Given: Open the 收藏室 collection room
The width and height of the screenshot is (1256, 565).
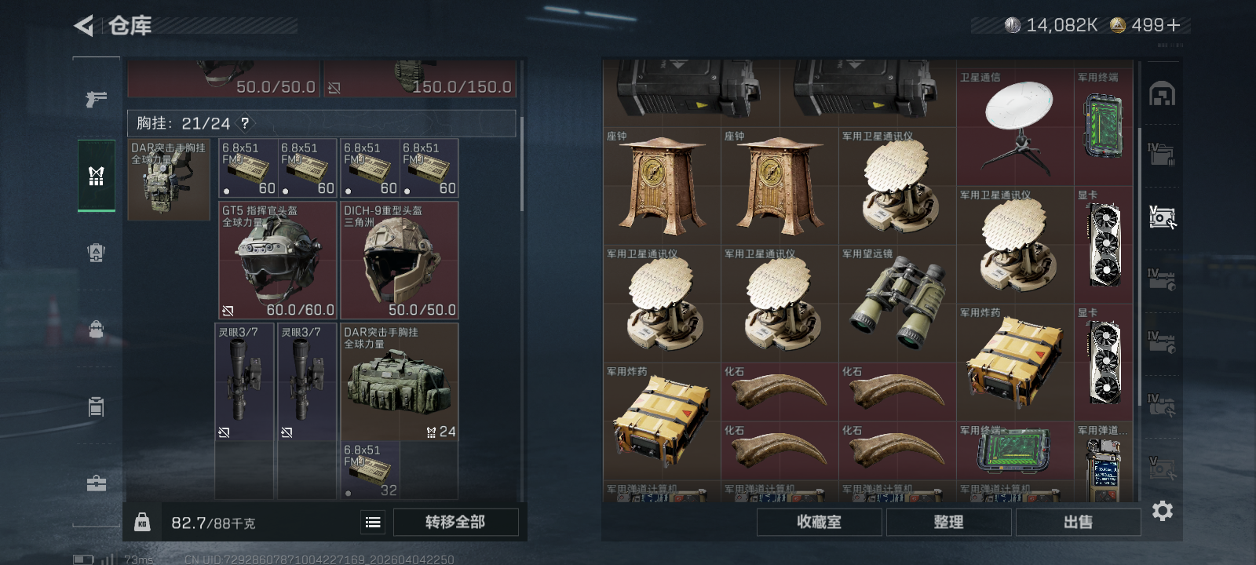Looking at the screenshot, I should click(819, 522).
